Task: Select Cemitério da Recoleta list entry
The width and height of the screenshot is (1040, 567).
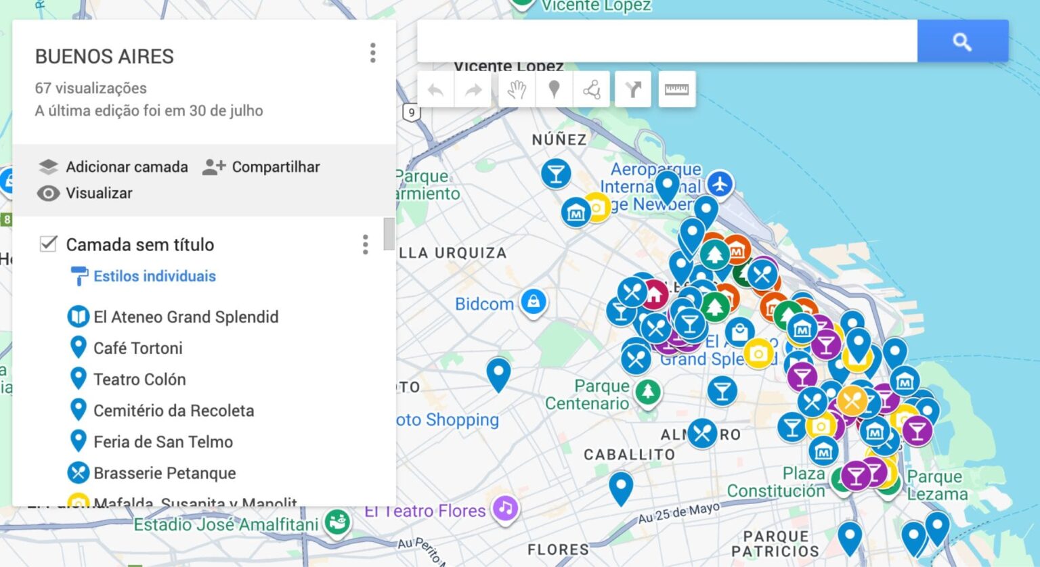Action: [173, 410]
